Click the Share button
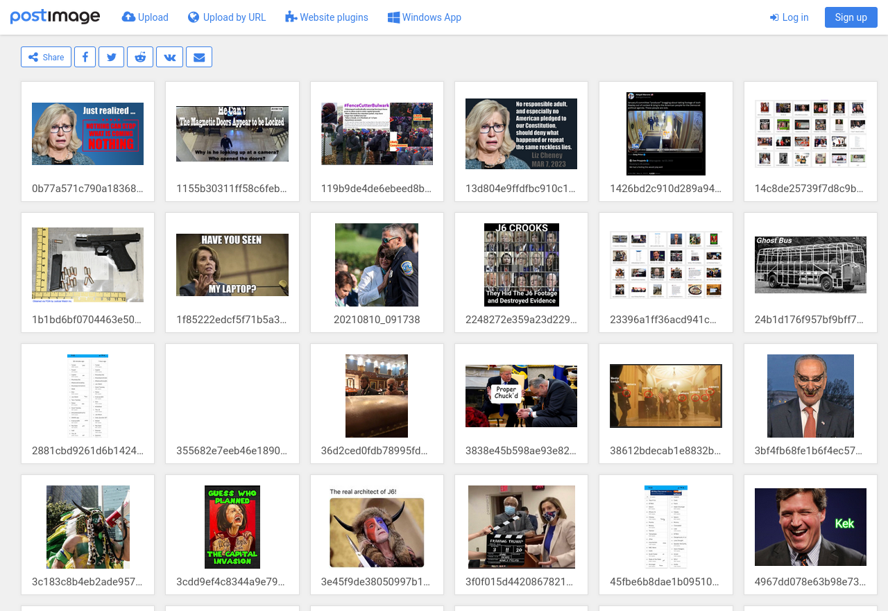The height and width of the screenshot is (611, 888). point(46,57)
